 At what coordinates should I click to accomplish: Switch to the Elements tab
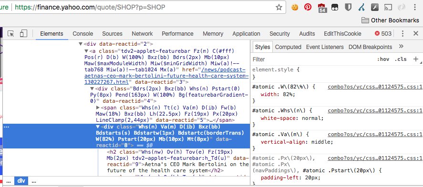pyautogui.click(x=52, y=34)
